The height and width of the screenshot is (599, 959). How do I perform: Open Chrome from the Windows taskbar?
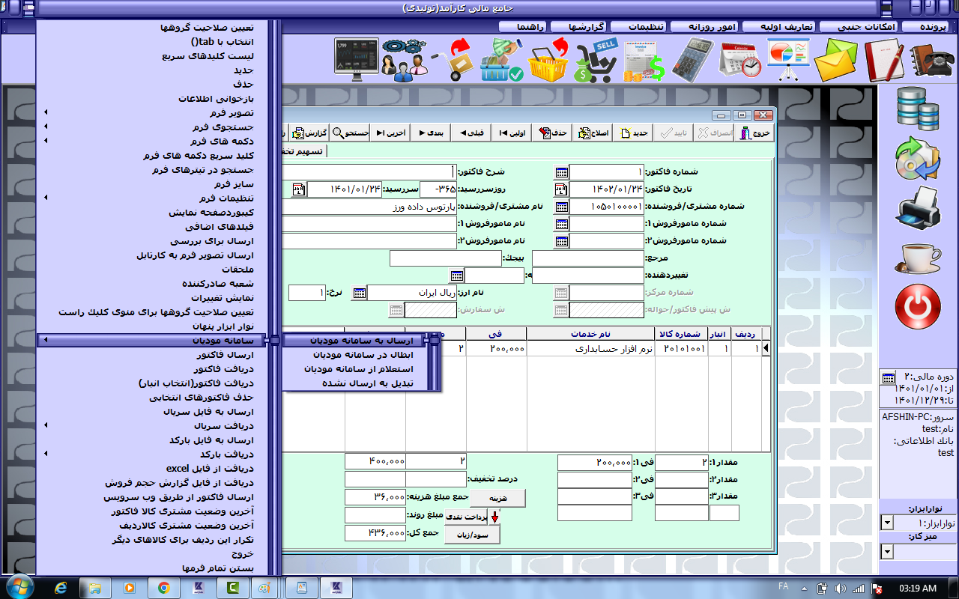click(163, 587)
